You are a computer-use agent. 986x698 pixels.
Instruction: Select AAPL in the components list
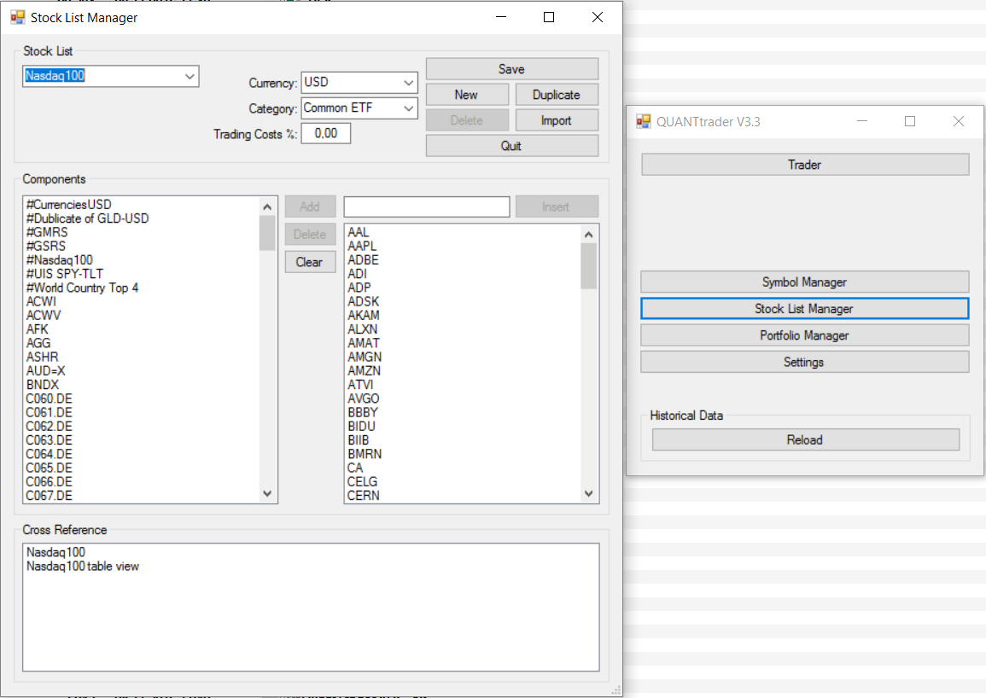[x=362, y=246]
